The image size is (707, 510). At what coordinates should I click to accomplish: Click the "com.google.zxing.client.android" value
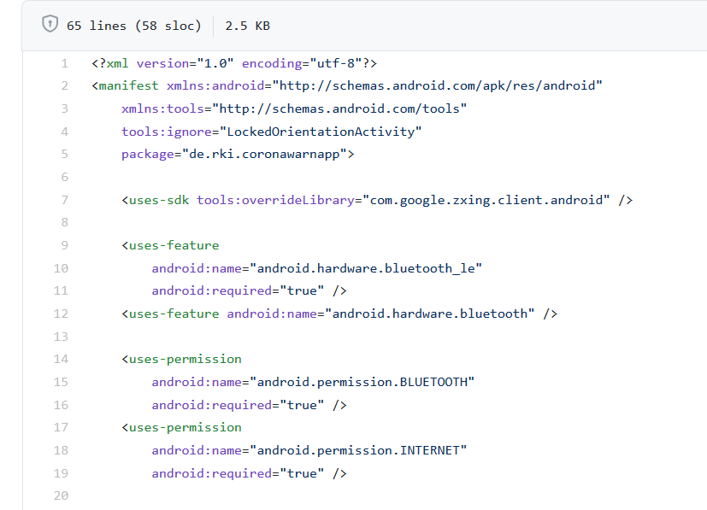(x=486, y=200)
